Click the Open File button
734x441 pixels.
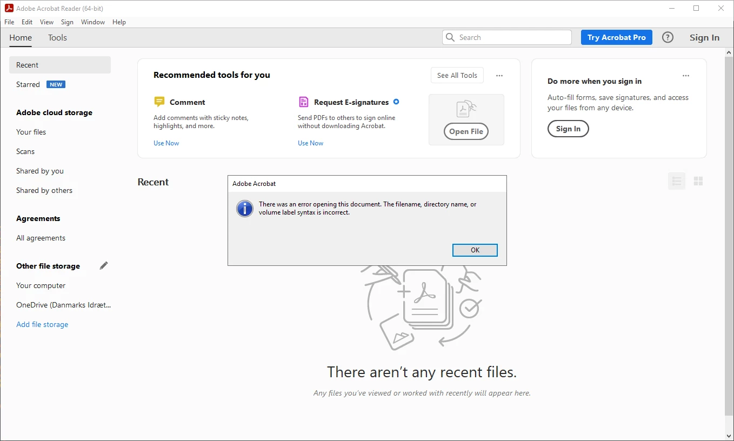[466, 131]
